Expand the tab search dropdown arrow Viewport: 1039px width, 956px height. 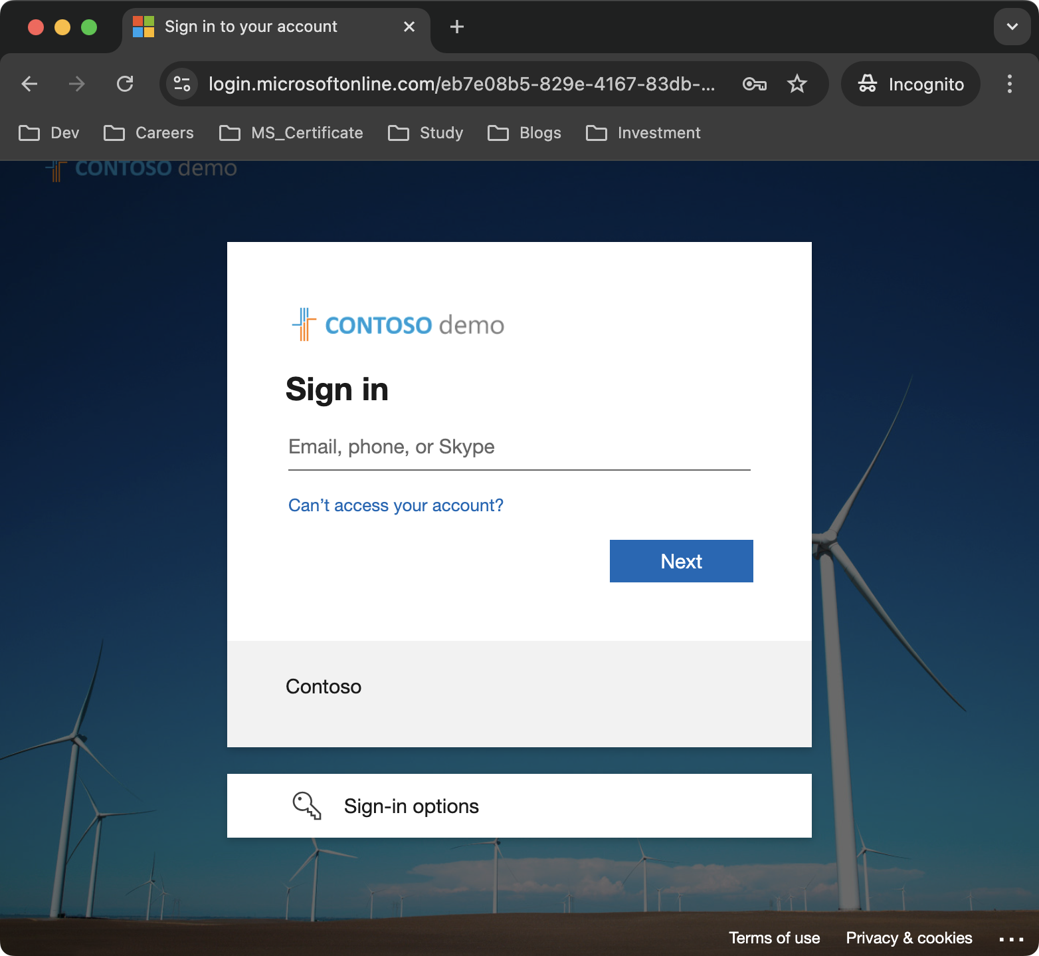pos(1012,27)
